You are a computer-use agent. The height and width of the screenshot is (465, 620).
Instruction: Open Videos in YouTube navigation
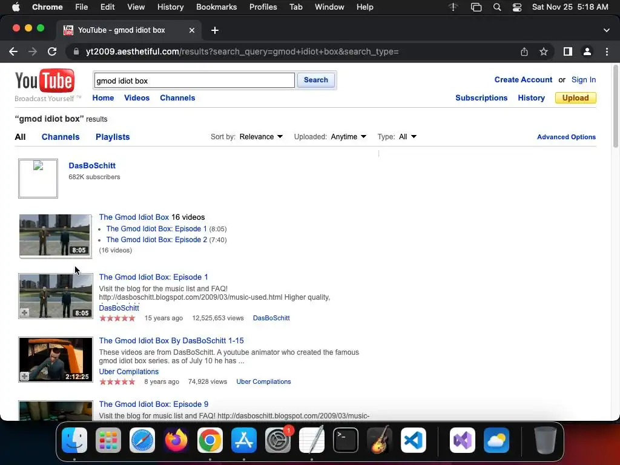[x=137, y=97]
